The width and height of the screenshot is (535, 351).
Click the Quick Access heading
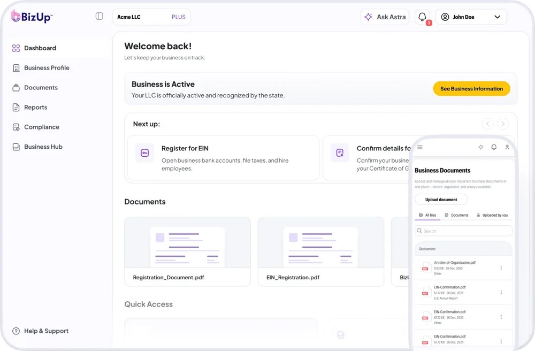[x=148, y=304]
